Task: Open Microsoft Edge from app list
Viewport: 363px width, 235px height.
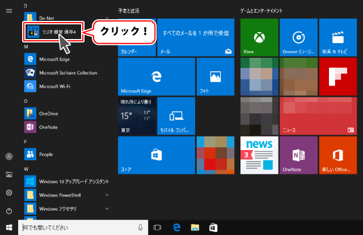Action: click(x=67, y=59)
